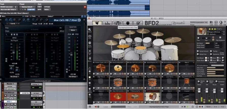Open the BFD2 Kit page drum icon
This screenshot has width=227, height=109.
tap(97, 23)
